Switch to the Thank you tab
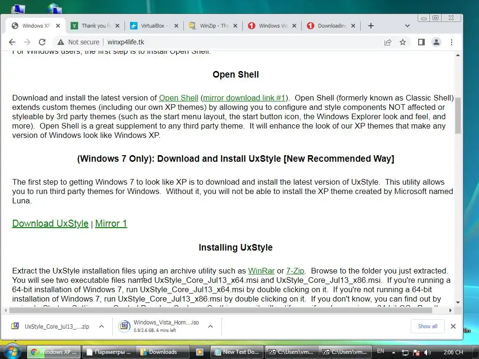The image size is (479, 359). pyautogui.click(x=94, y=26)
